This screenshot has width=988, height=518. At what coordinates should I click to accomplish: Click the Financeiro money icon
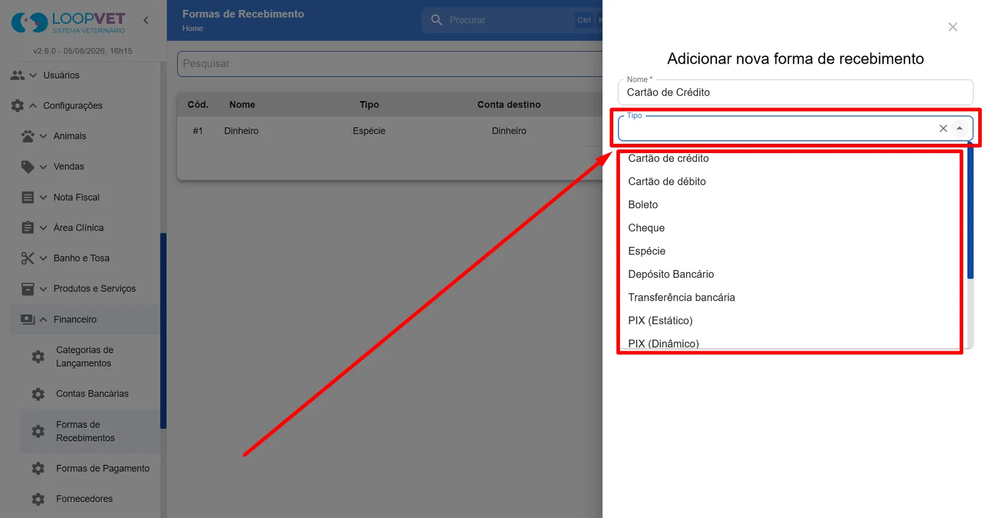tap(28, 319)
